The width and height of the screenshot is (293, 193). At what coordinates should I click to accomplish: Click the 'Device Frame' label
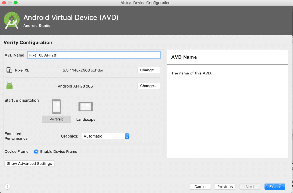tap(17, 152)
